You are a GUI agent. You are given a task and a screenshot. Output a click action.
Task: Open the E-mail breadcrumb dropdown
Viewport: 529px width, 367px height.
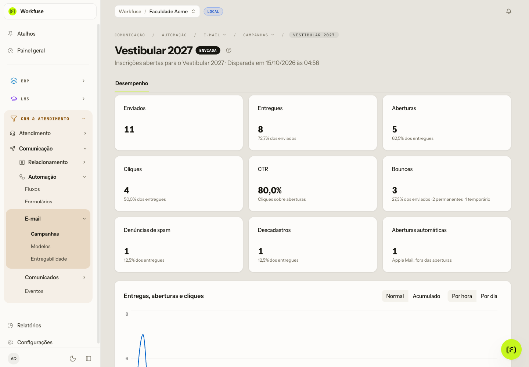(x=215, y=35)
